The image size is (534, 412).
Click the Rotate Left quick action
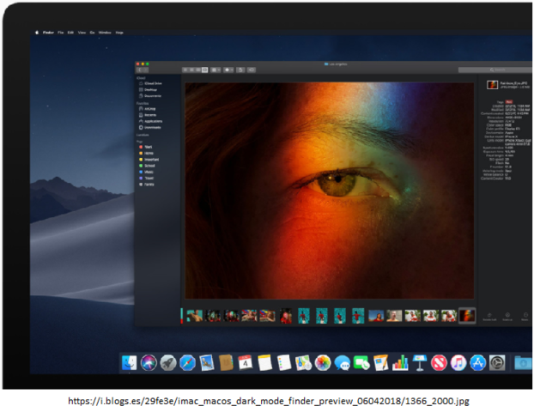click(489, 317)
